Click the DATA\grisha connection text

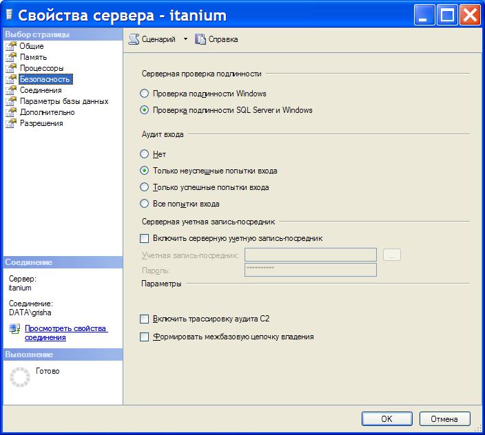[x=30, y=312]
